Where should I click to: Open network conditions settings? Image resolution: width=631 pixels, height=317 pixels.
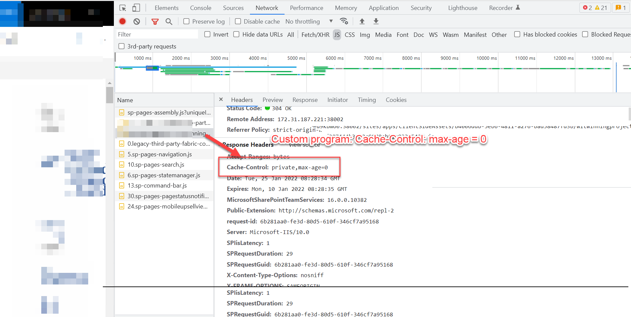[x=344, y=21]
